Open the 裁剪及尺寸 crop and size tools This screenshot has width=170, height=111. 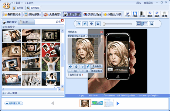coord(12,15)
